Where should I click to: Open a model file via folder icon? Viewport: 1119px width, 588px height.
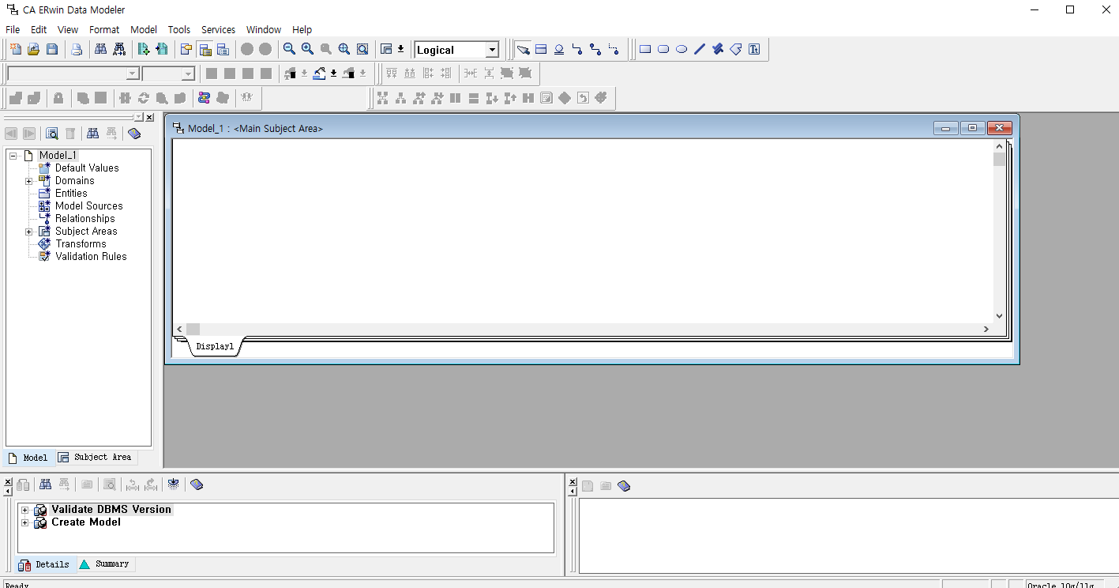(x=34, y=50)
